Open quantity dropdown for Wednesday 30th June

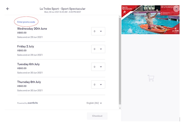[98, 31]
